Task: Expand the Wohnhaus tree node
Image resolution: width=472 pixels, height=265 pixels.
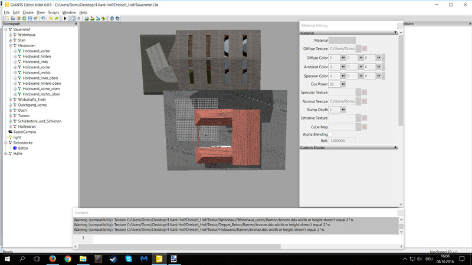Action: pos(11,35)
